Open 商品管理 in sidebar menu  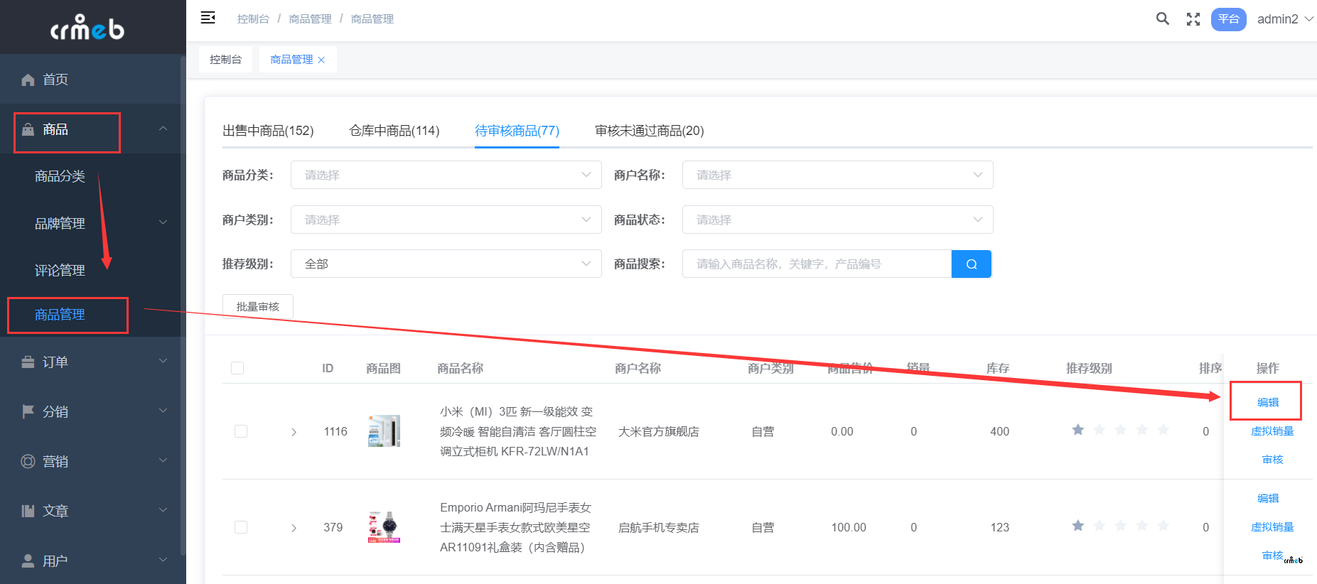[x=60, y=315]
